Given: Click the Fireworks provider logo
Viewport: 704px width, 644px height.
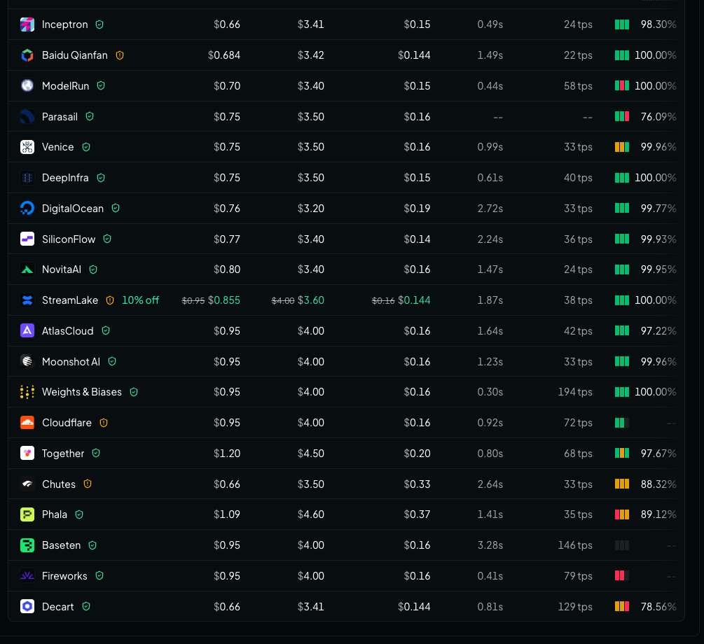Looking at the screenshot, I should [x=27, y=576].
